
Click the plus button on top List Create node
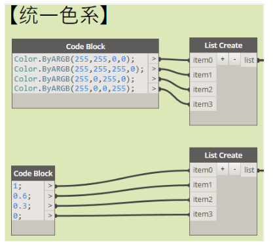tap(223, 59)
